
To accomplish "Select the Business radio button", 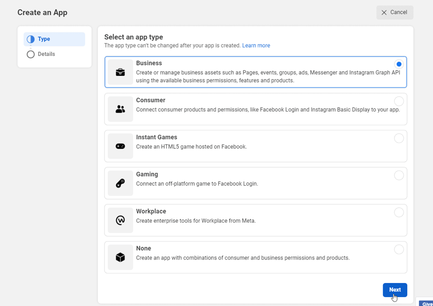I will click(399, 64).
